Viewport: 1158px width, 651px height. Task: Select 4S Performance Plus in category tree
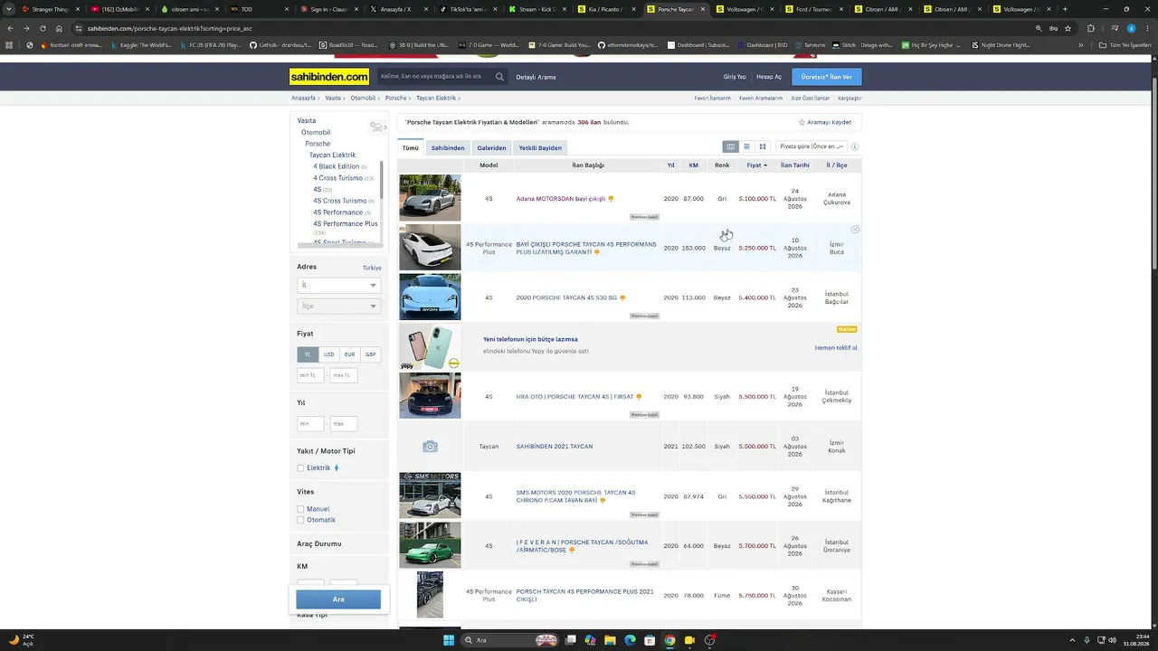pos(346,223)
